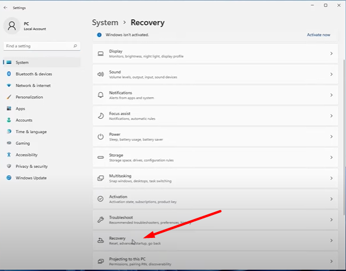Click the Activate now link
The width and height of the screenshot is (346, 271).
318,35
